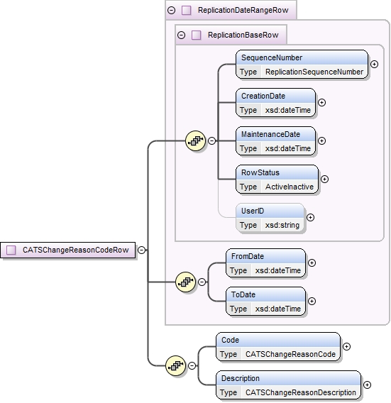The width and height of the screenshot is (391, 403).
Task: Select the Code element box
Action: pos(278,347)
